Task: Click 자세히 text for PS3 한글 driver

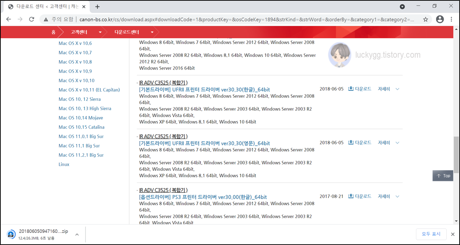Action: pos(384,196)
